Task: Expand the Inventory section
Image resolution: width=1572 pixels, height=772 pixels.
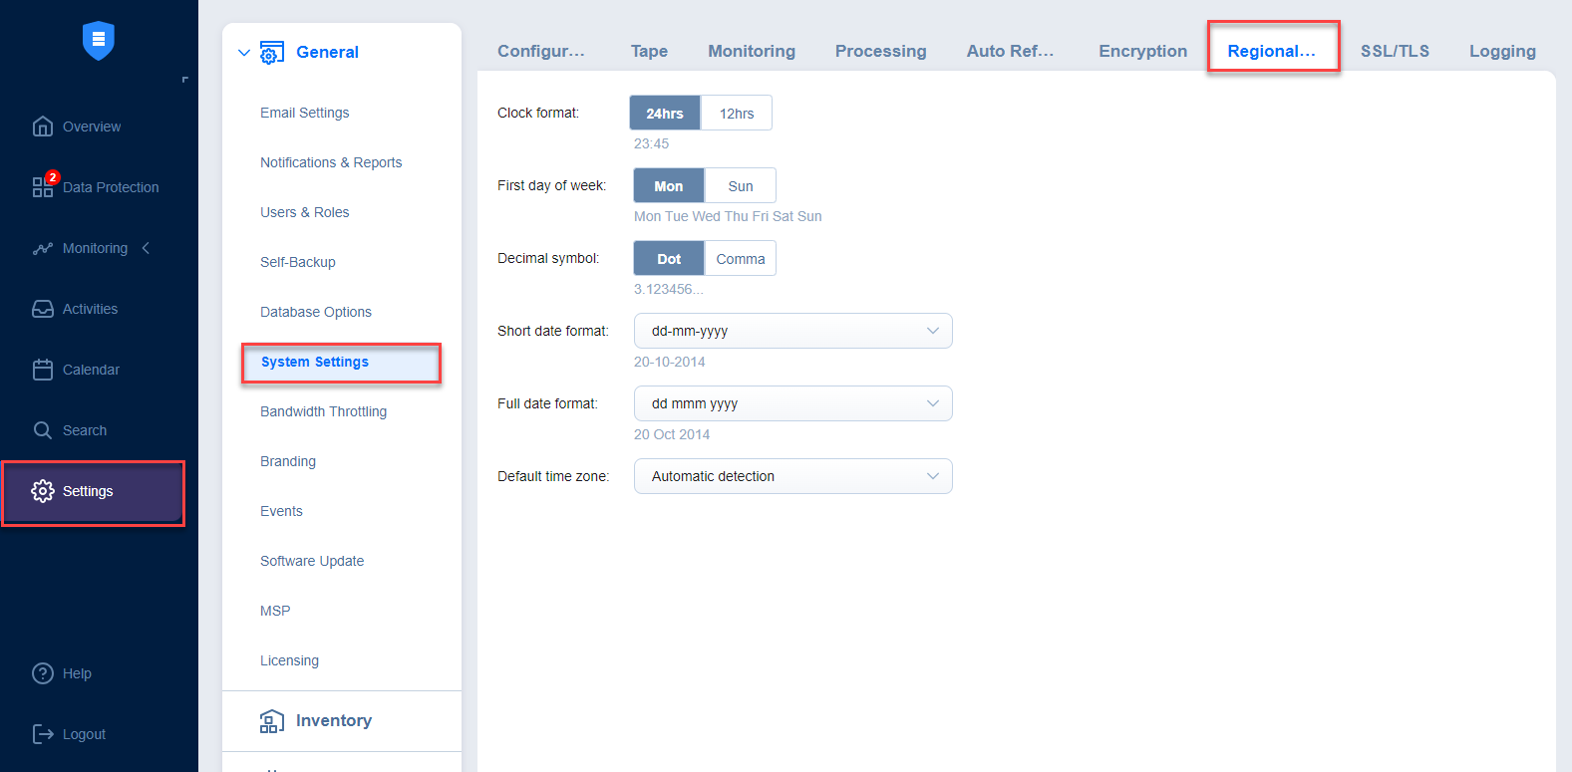Action: click(x=333, y=720)
